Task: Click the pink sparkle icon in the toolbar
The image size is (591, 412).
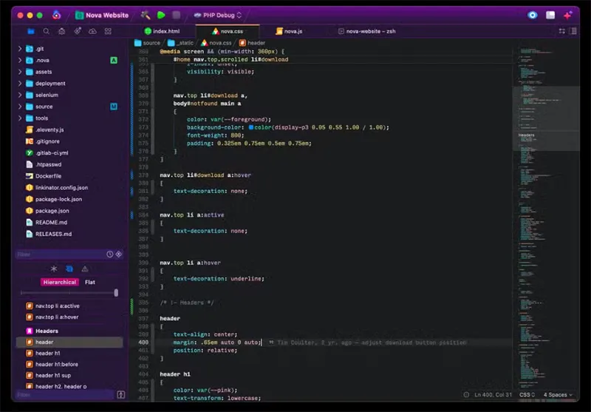Action: tap(568, 15)
